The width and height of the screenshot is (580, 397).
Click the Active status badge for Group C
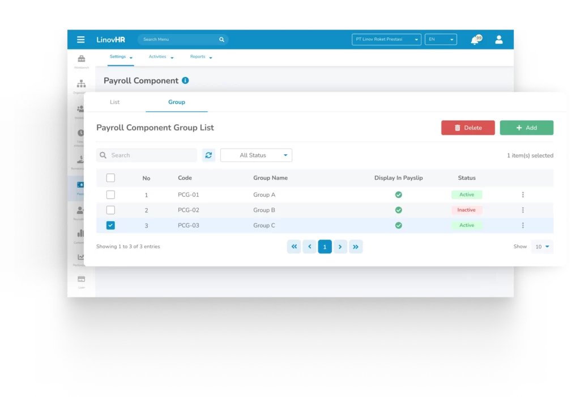coord(467,225)
